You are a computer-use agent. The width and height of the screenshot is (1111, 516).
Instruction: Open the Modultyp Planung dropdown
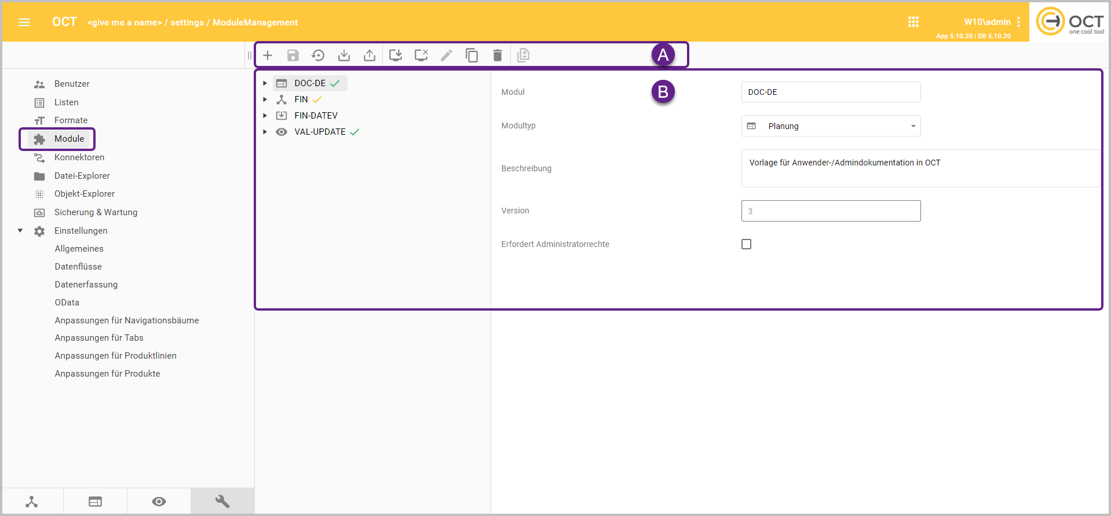(x=831, y=126)
